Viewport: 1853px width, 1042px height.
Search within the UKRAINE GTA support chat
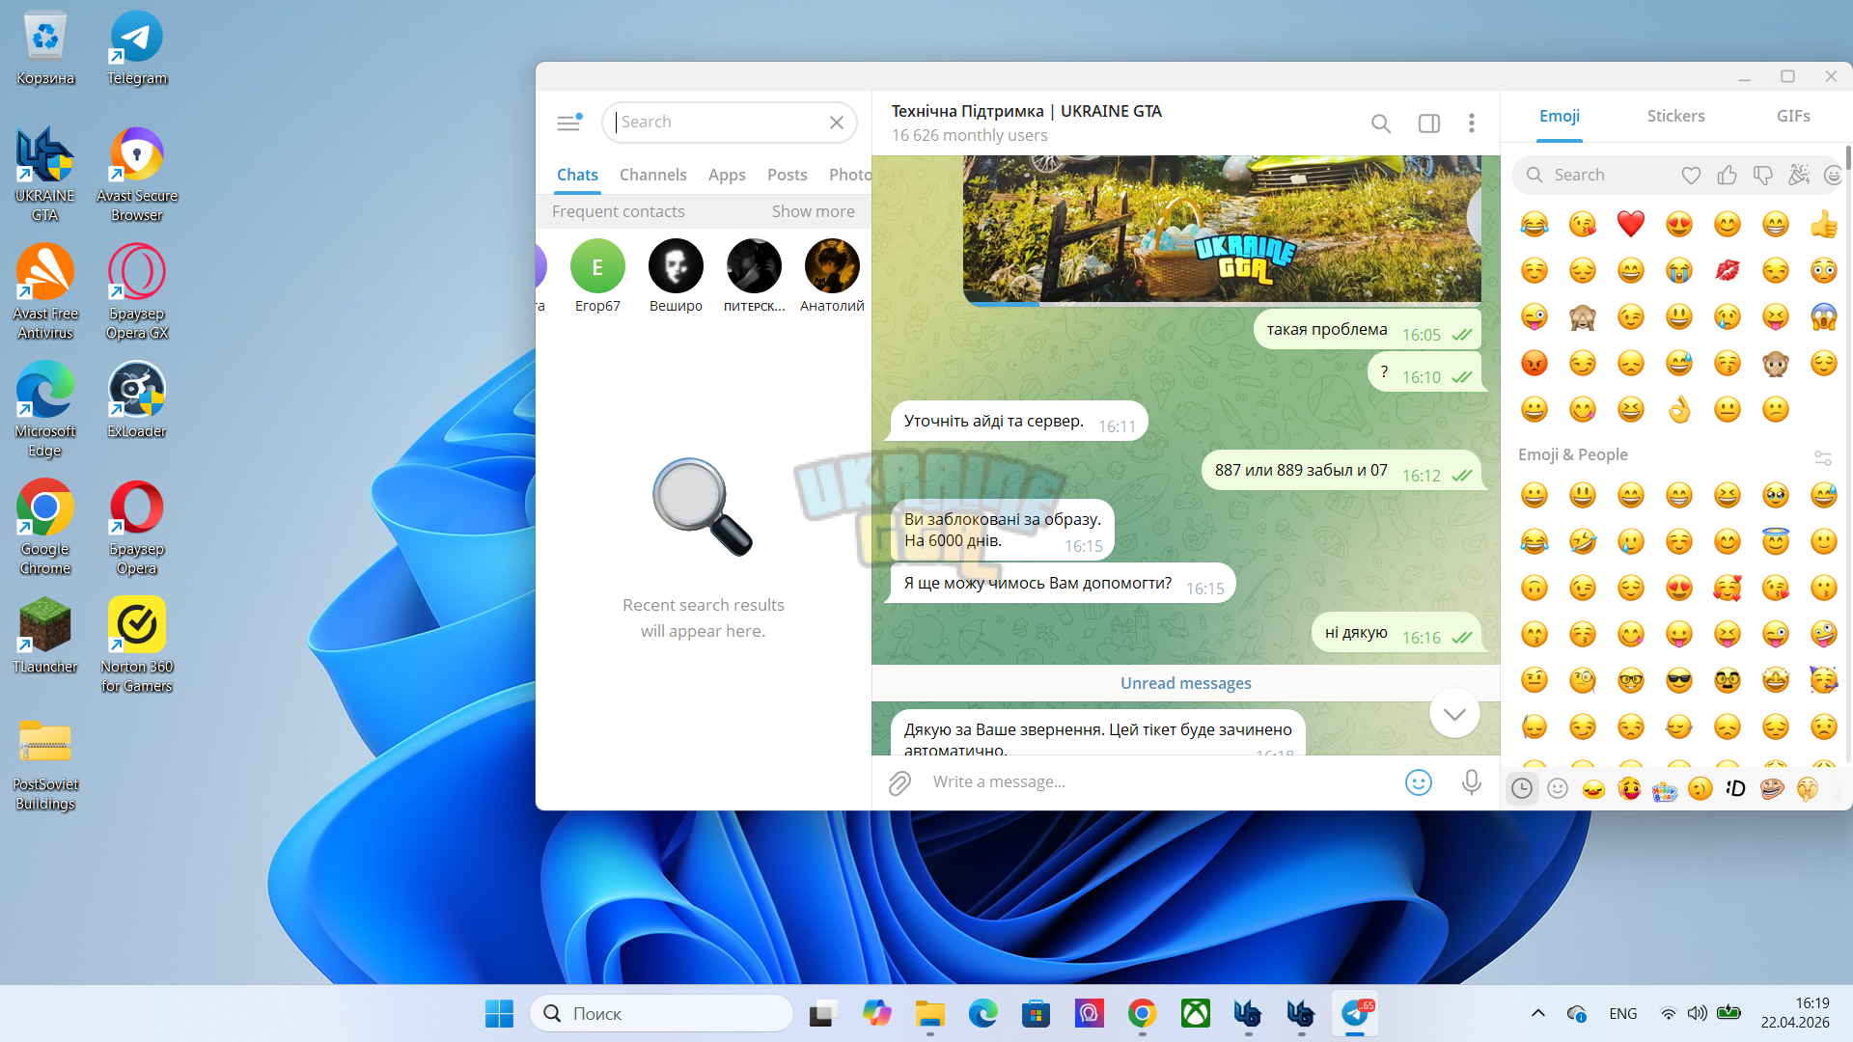[x=1381, y=123]
